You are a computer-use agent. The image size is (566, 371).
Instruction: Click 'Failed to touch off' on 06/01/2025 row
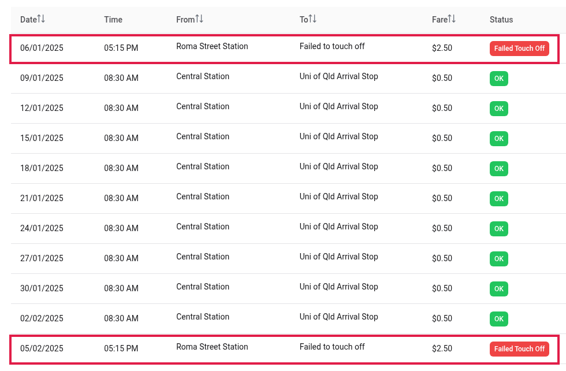pyautogui.click(x=332, y=46)
